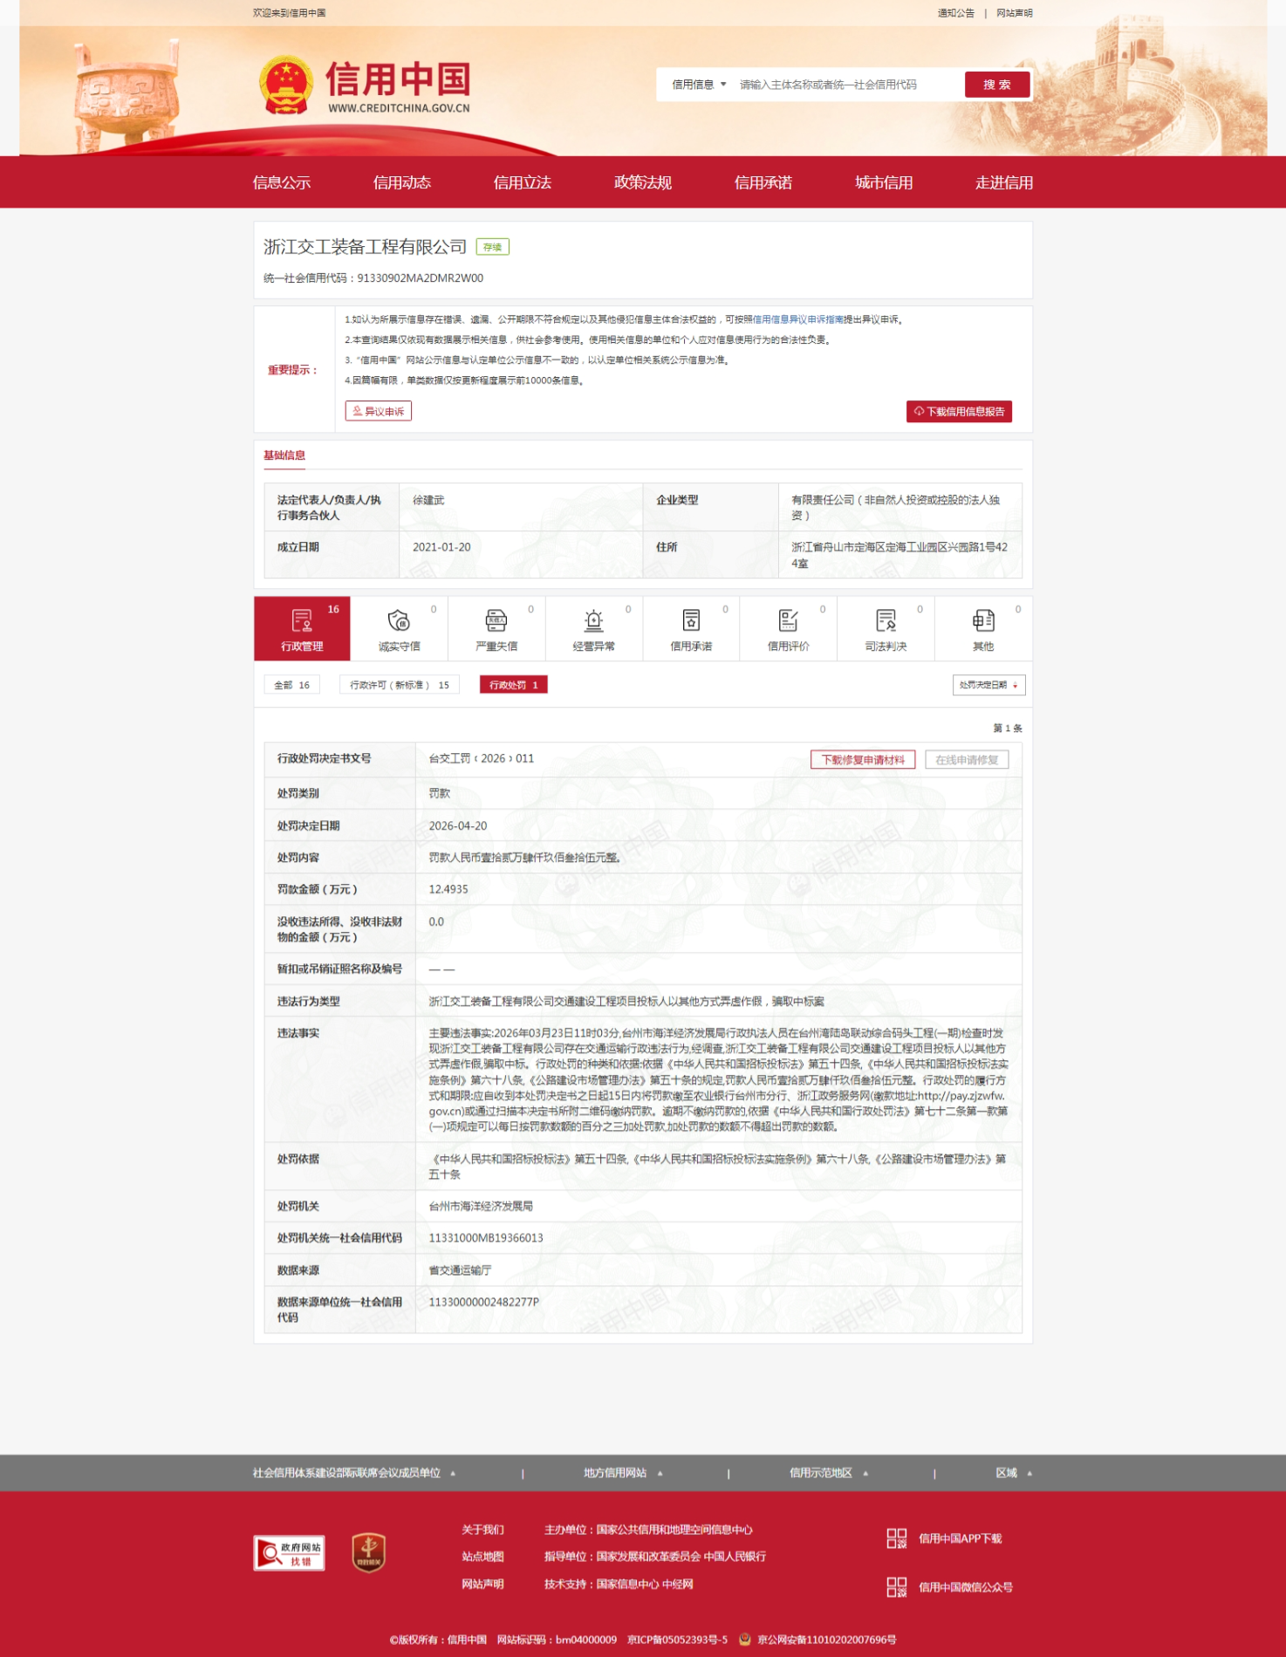Select the 信用承诺 document icon

tap(691, 621)
